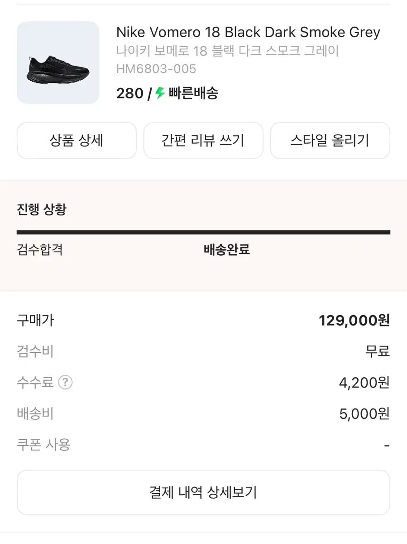Click the black progress status bar
The width and height of the screenshot is (407, 544).
[x=203, y=233]
